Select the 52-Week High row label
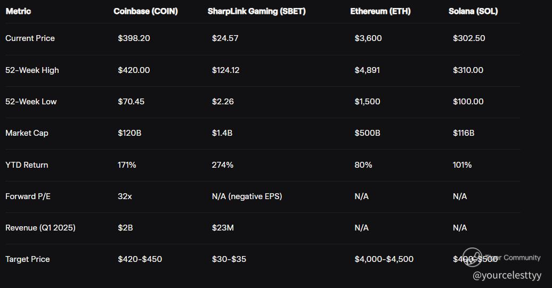Viewport: 552px width, 288px height. (x=32, y=70)
